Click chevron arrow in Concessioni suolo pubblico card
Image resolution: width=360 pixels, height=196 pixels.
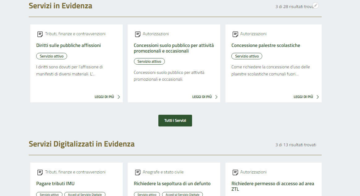(x=216, y=97)
